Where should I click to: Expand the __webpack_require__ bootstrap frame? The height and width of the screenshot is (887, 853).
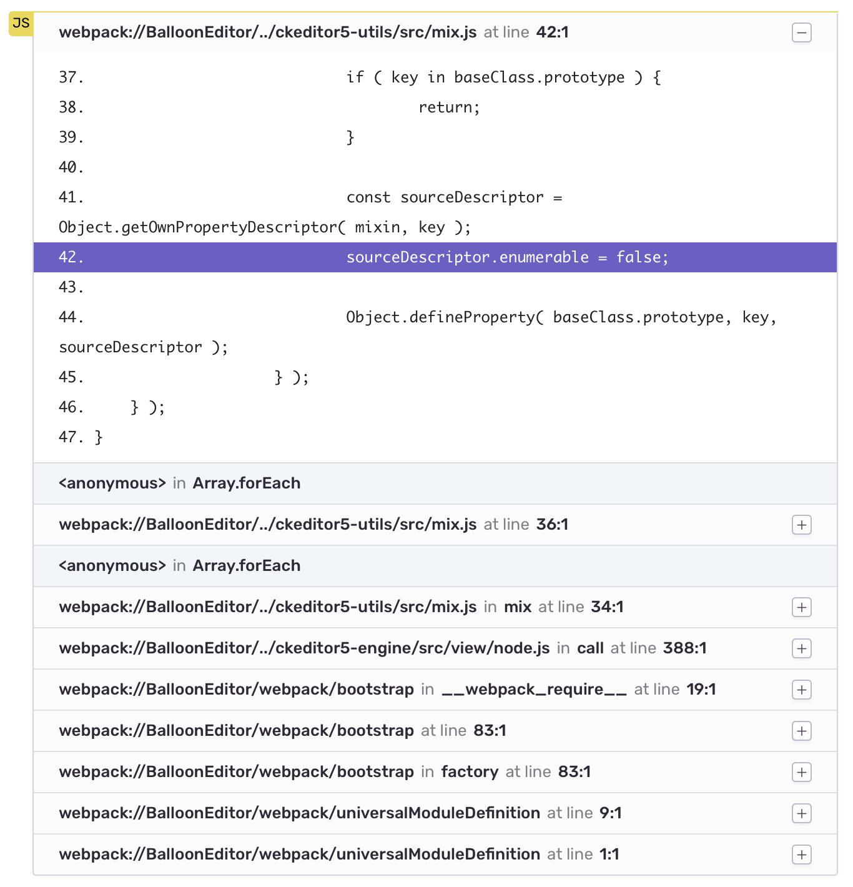pos(802,690)
